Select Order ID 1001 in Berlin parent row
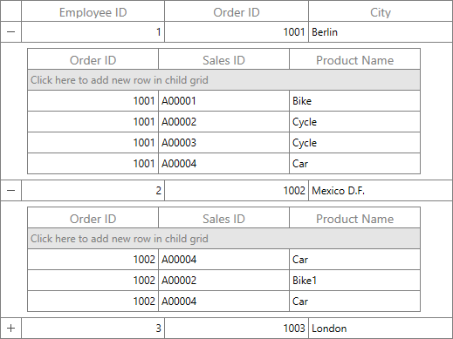This screenshot has width=453, height=339. click(237, 31)
